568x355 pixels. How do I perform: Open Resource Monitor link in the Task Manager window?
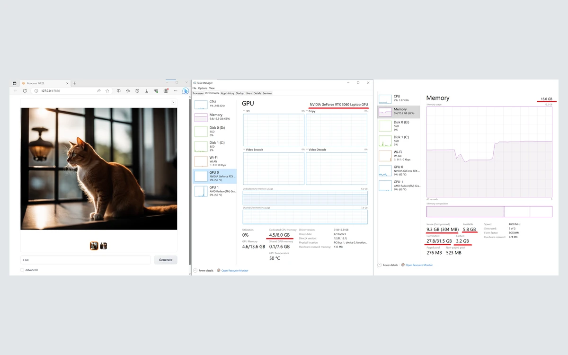tap(235, 270)
